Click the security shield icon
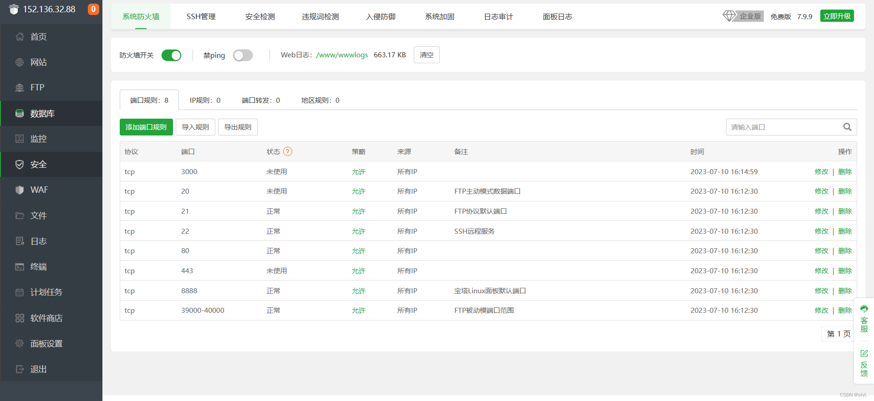The image size is (874, 401). [20, 165]
